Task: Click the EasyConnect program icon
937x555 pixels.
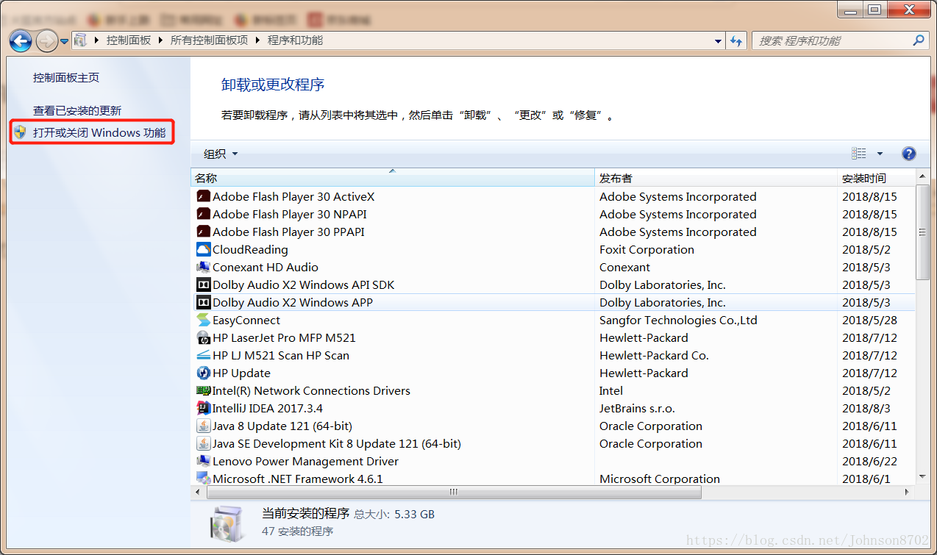Action: click(x=204, y=320)
